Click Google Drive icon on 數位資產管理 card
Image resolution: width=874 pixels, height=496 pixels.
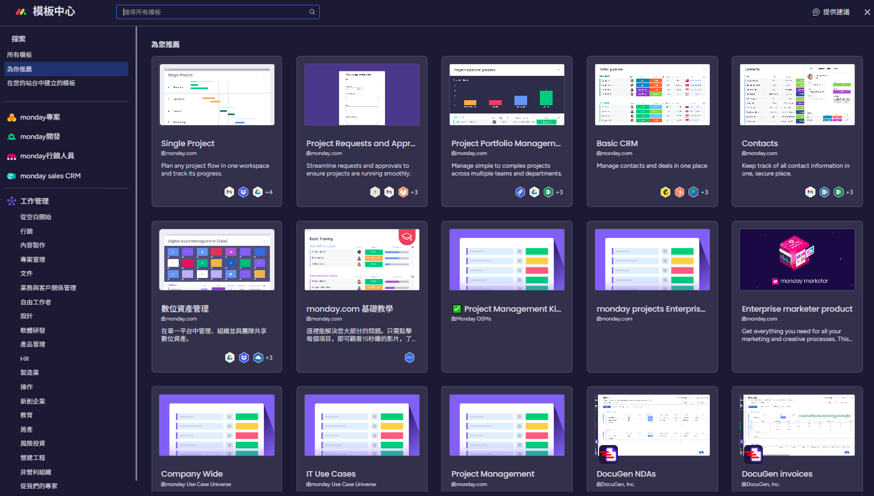pos(230,358)
